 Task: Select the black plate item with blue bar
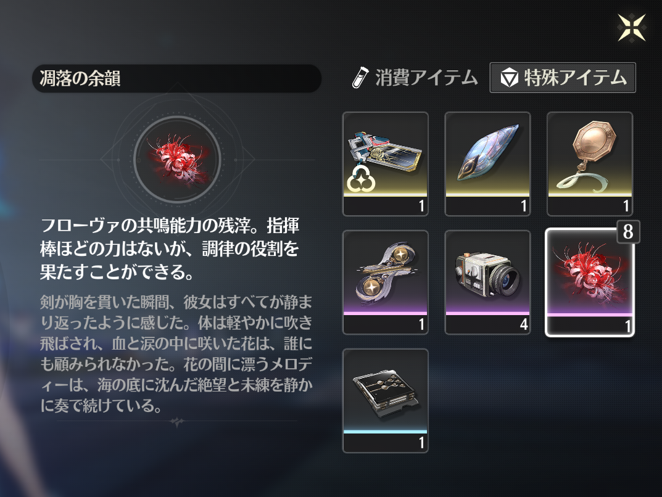point(386,401)
